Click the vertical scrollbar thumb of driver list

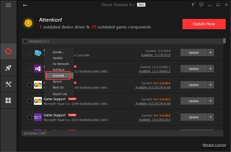pyautogui.click(x=224, y=41)
